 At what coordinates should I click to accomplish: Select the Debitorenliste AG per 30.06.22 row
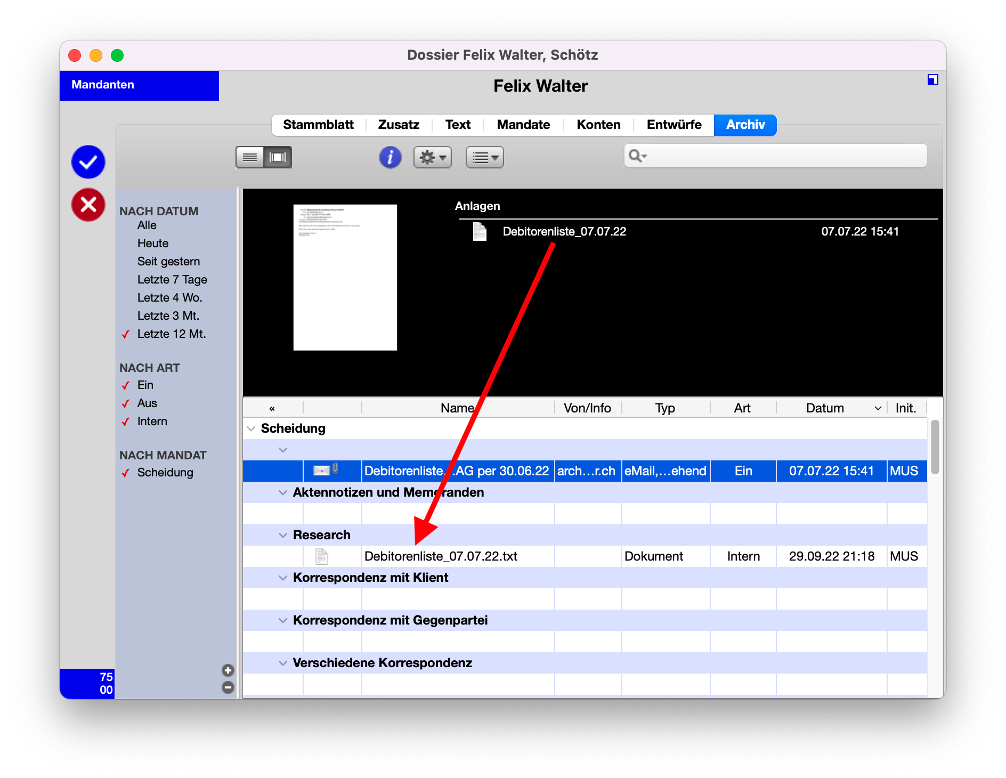tap(585, 471)
